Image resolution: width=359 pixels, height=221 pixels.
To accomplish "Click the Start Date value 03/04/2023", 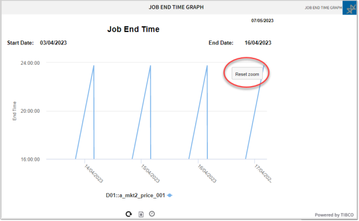I will click(53, 43).
